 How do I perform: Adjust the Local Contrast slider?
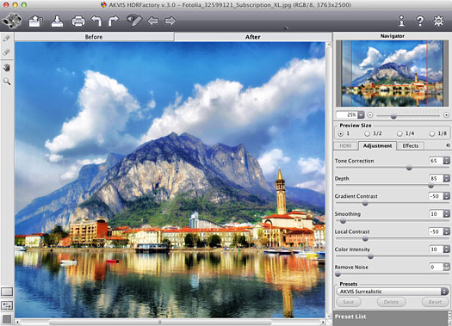coord(365,239)
